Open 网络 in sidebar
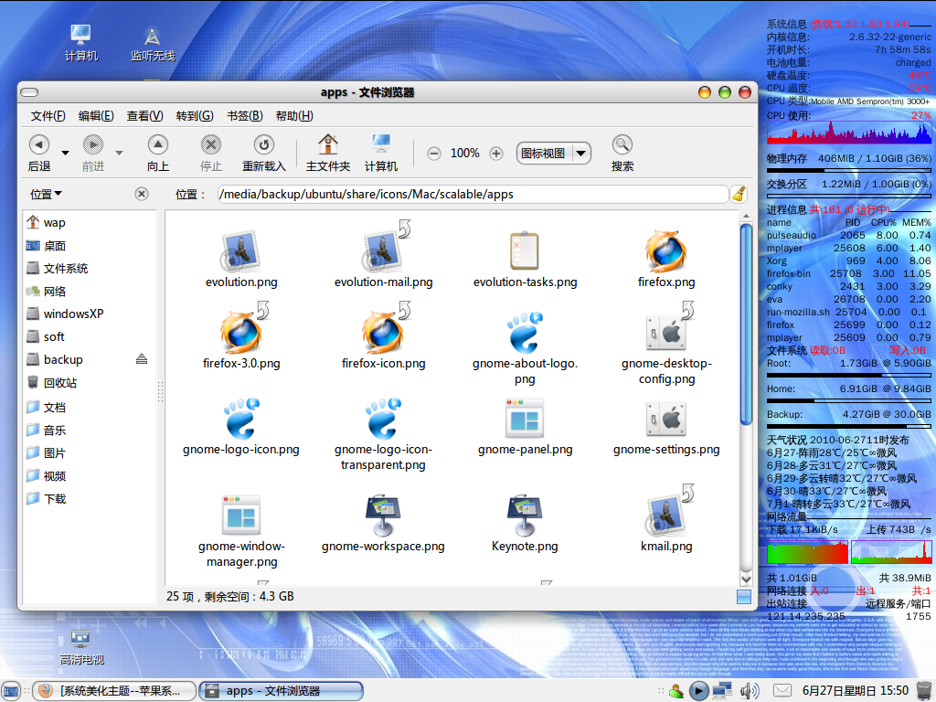Screen dimensions: 936x702 [x=89, y=291]
